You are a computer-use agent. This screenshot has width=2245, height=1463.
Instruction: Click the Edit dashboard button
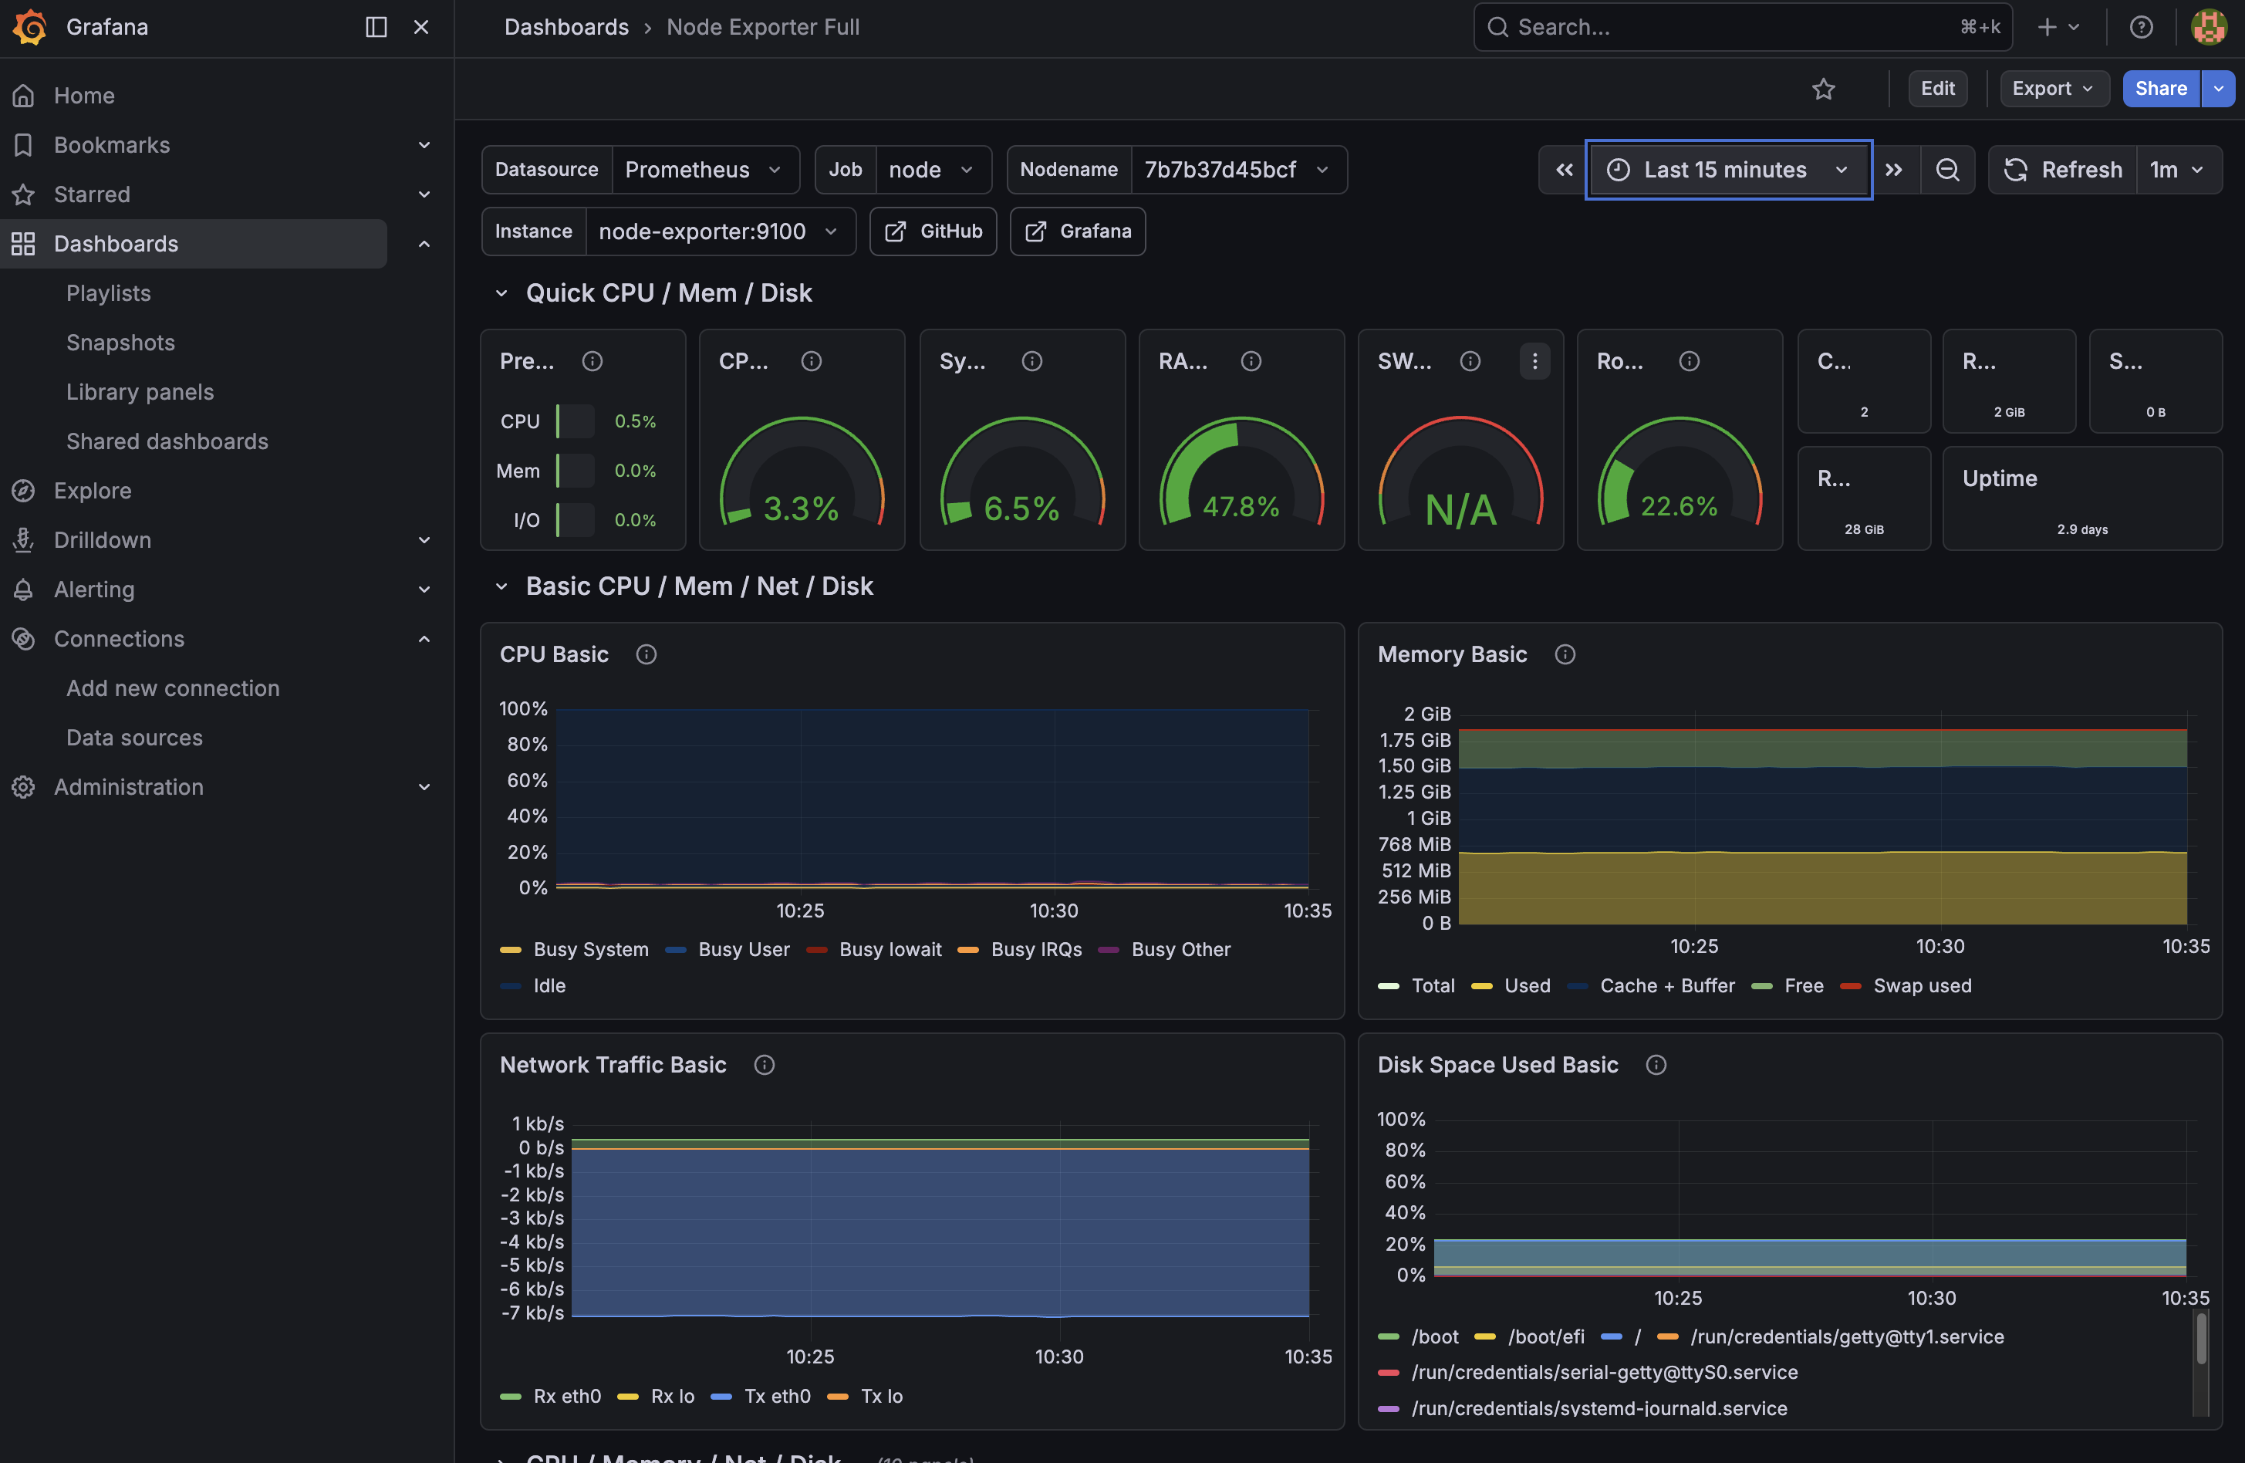point(1937,89)
